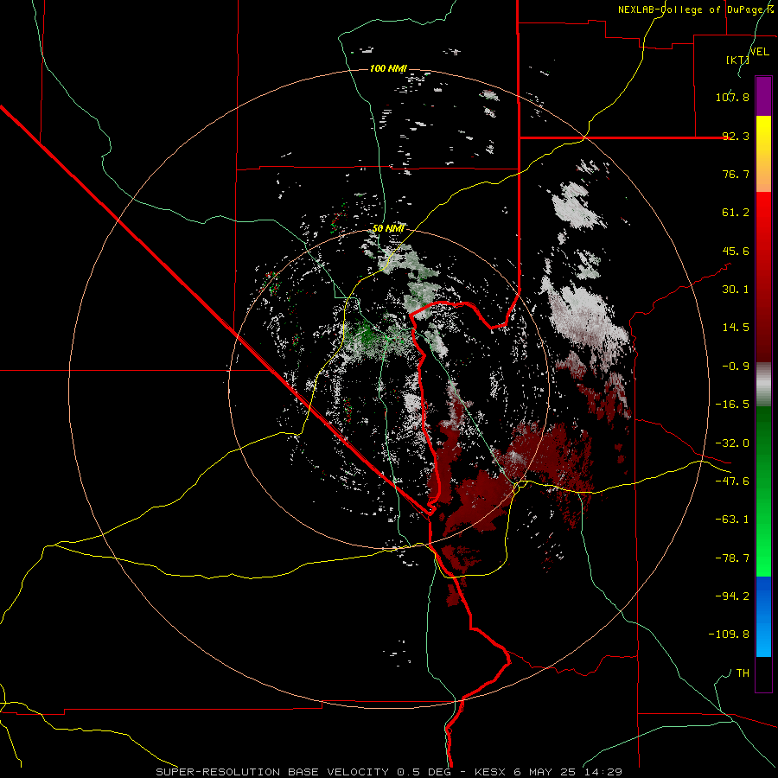This screenshot has width=778, height=778.
Task: Click the -16.5 velocity scale value
Action: pyautogui.click(x=732, y=405)
